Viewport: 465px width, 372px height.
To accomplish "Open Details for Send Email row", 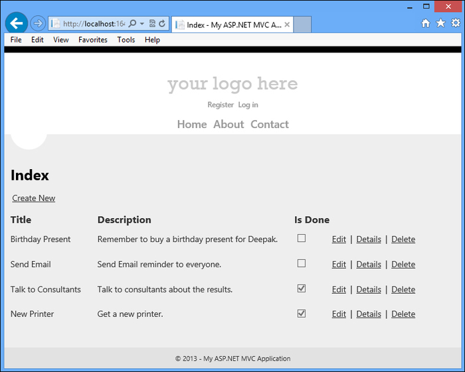I will [369, 265].
